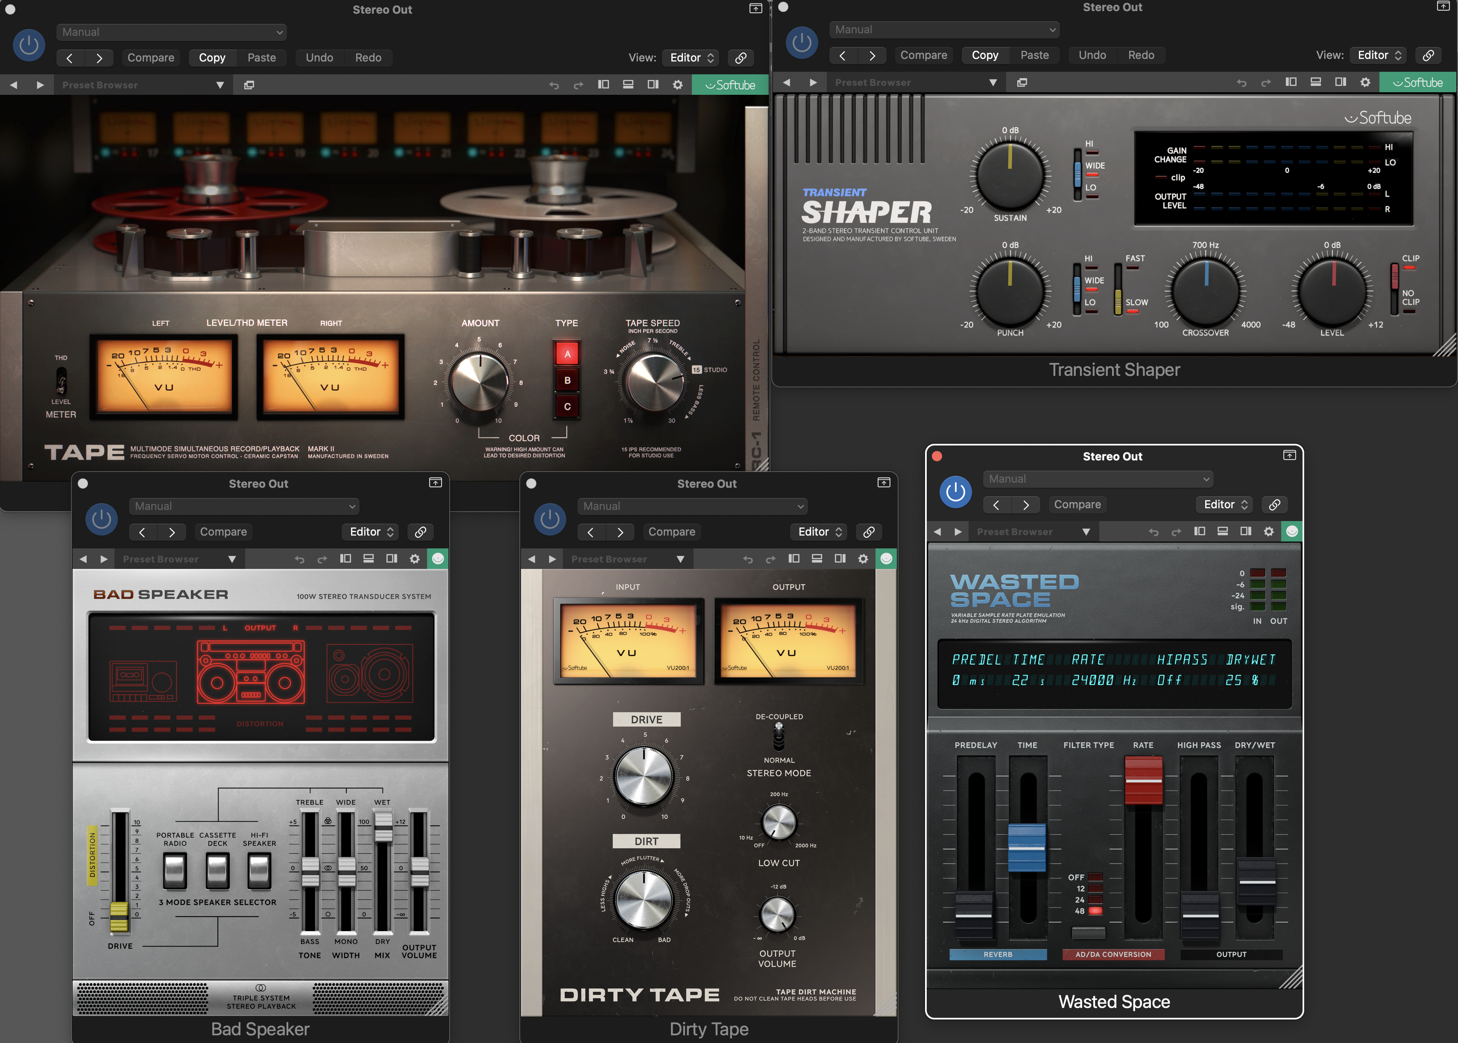Click link icon in Tape window header
This screenshot has height=1043, width=1458.
(741, 58)
